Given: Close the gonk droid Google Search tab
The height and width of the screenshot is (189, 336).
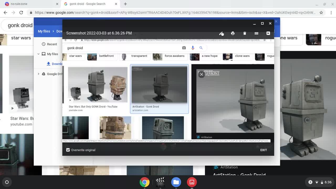Looking at the screenshot, I should [116, 4].
